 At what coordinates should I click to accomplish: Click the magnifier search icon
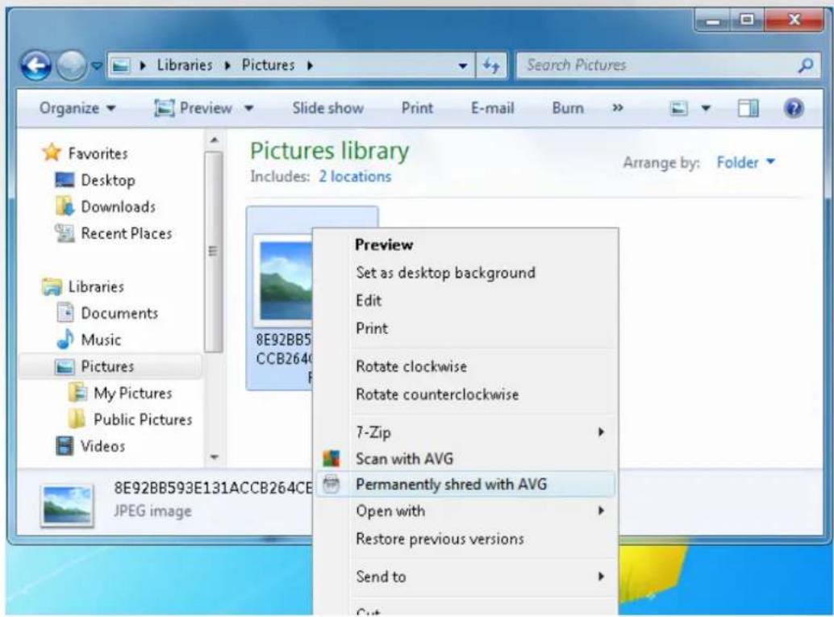(806, 65)
